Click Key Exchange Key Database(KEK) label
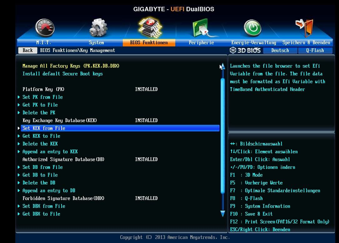339x243 pixels. (60, 120)
